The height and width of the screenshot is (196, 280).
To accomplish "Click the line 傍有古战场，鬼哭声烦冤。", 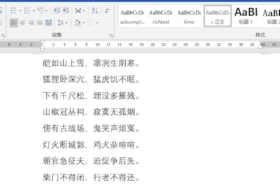I will 91,128.
